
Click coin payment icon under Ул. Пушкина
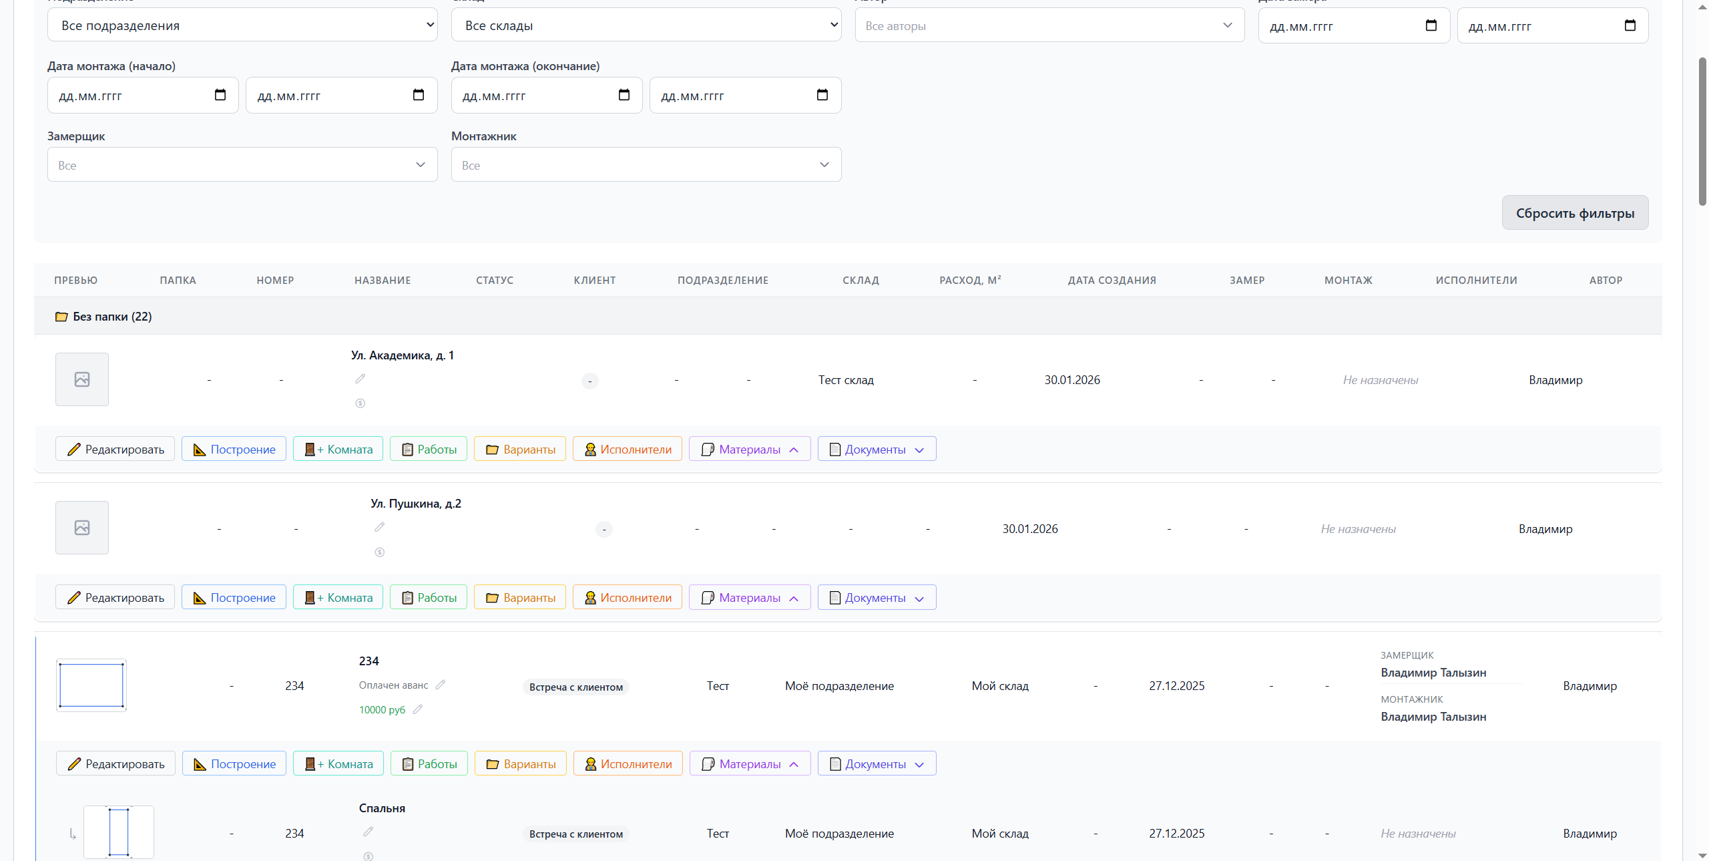coord(379,552)
